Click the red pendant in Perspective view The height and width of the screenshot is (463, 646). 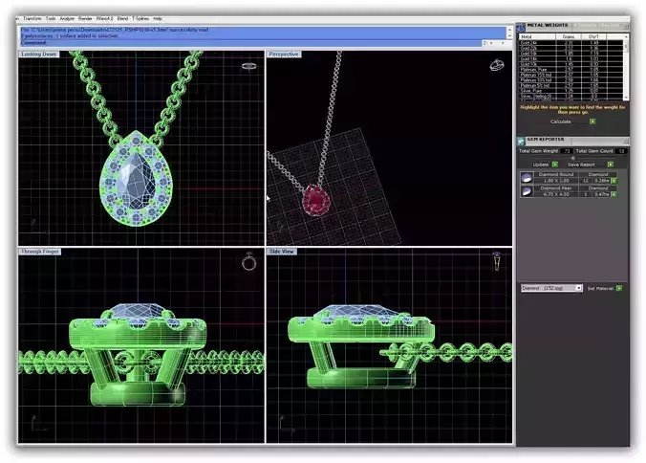(x=316, y=201)
